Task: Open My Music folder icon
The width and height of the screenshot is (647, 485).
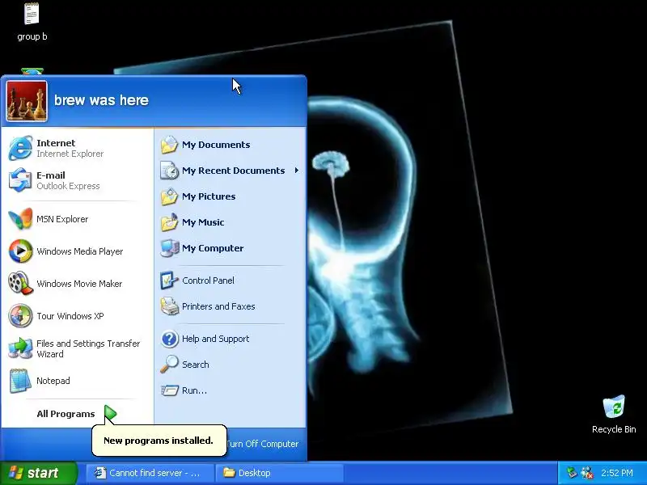Action: pos(169,222)
